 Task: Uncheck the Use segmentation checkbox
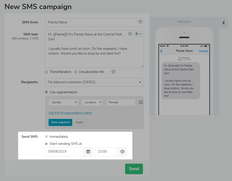tap(46, 92)
